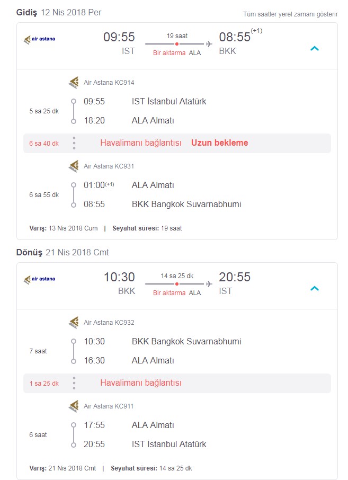Click outbound departure time 09:55 in header
The height and width of the screenshot is (480, 348).
119,37
